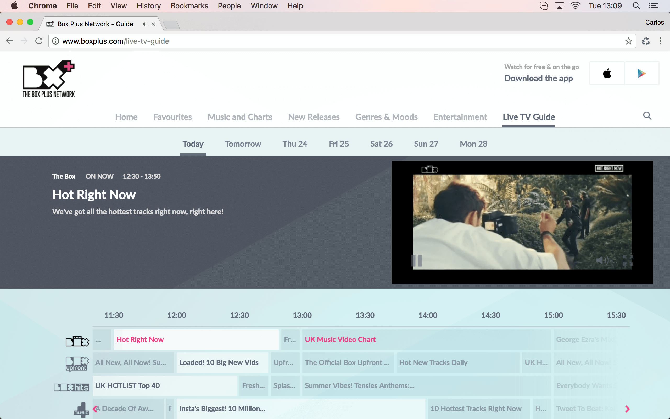Select the Box Upfront channel logo

(x=77, y=364)
